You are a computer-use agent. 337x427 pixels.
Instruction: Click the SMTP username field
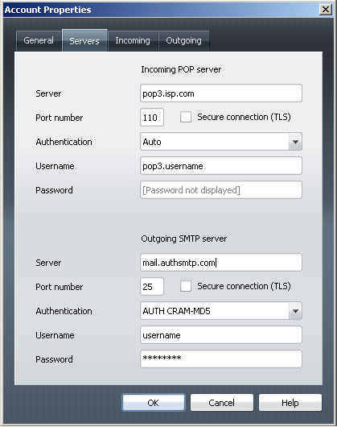[x=221, y=335]
